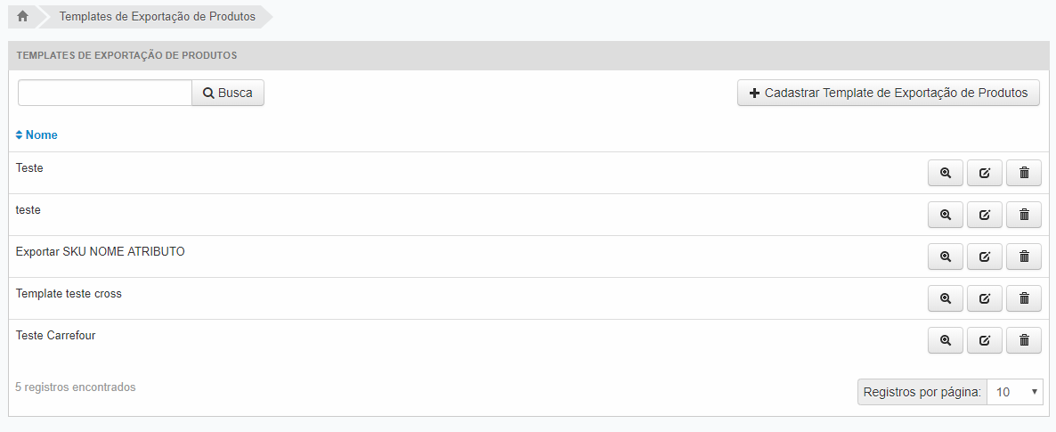Delete 'Template teste cross' entry
1056x432 pixels.
[1024, 298]
